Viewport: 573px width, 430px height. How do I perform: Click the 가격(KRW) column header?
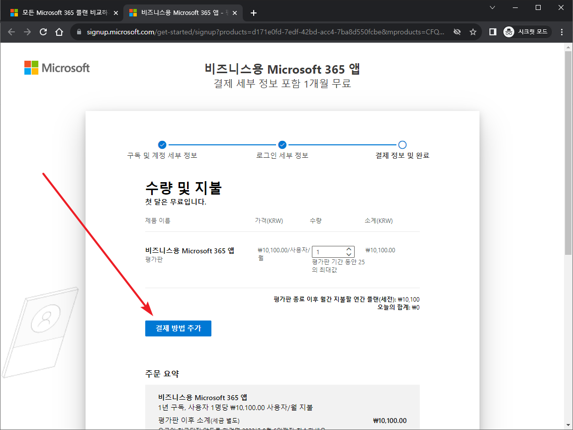(x=269, y=220)
